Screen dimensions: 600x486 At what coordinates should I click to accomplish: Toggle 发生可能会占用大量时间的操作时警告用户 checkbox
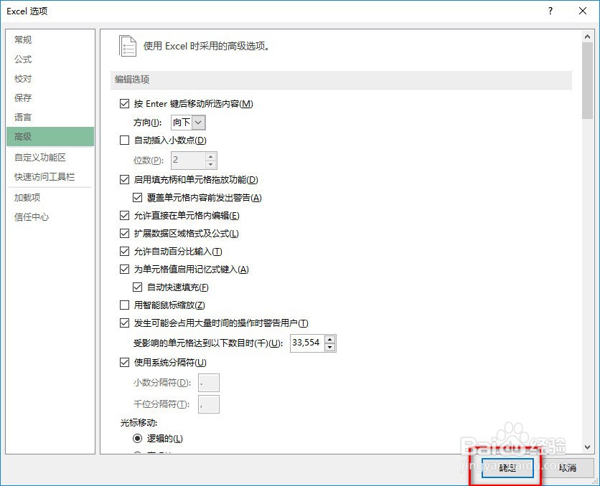(124, 323)
